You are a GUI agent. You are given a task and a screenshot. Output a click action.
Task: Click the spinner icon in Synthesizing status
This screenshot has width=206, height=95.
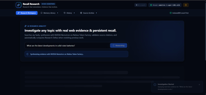tap(28, 54)
